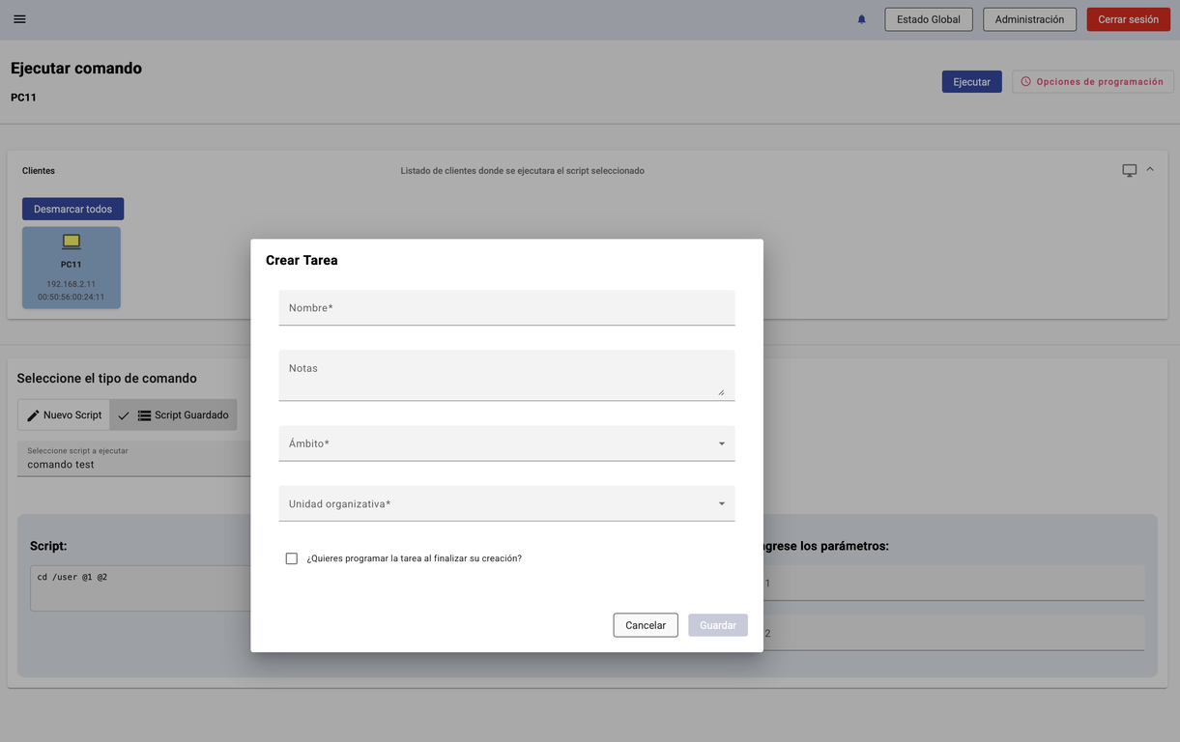1180x742 pixels.
Task: Go to Administración
Action: tap(1029, 19)
